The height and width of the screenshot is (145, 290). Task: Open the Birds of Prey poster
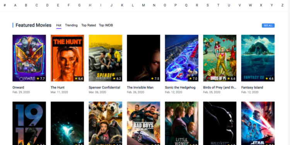220,58
